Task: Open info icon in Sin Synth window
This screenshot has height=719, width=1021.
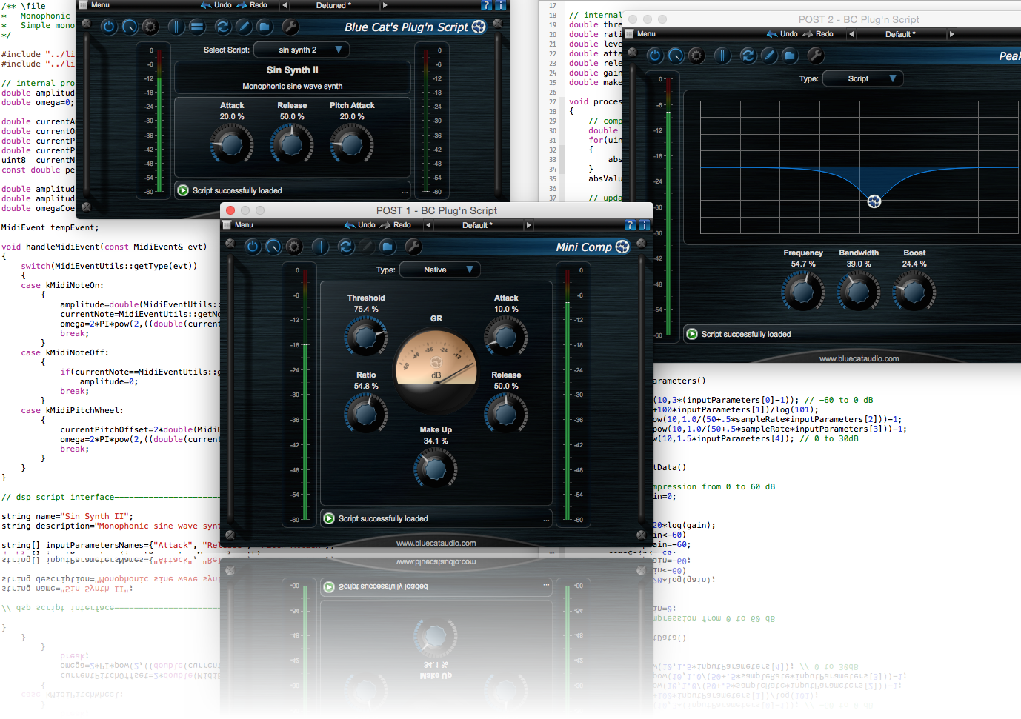Action: pos(500,5)
